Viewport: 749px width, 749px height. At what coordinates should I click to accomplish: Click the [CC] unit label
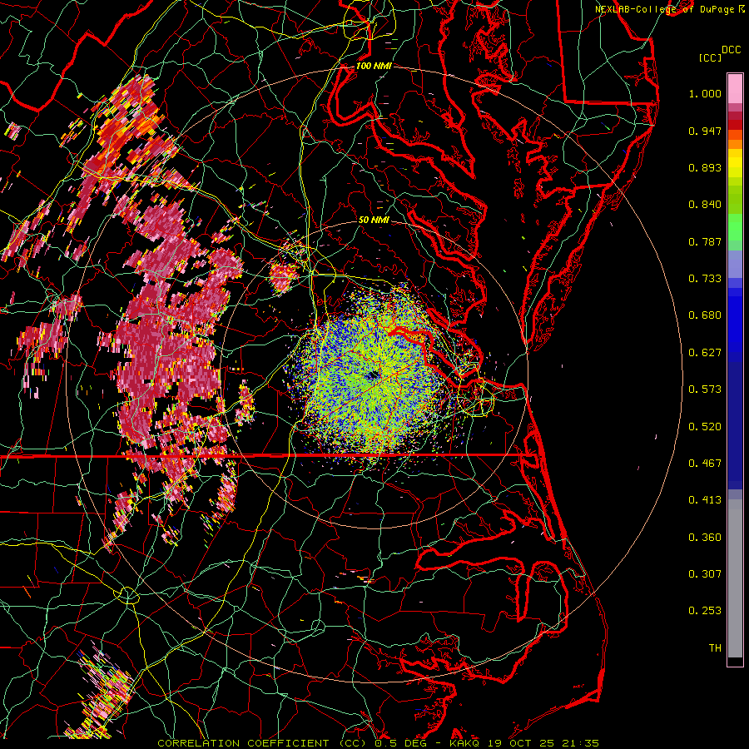pyautogui.click(x=710, y=57)
